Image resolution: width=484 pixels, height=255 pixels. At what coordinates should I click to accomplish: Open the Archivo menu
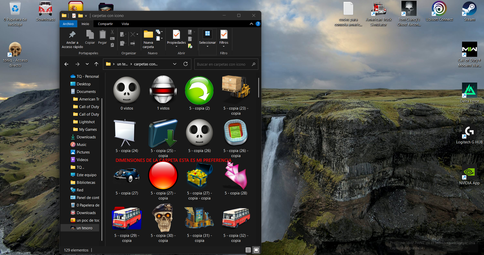(x=68, y=24)
